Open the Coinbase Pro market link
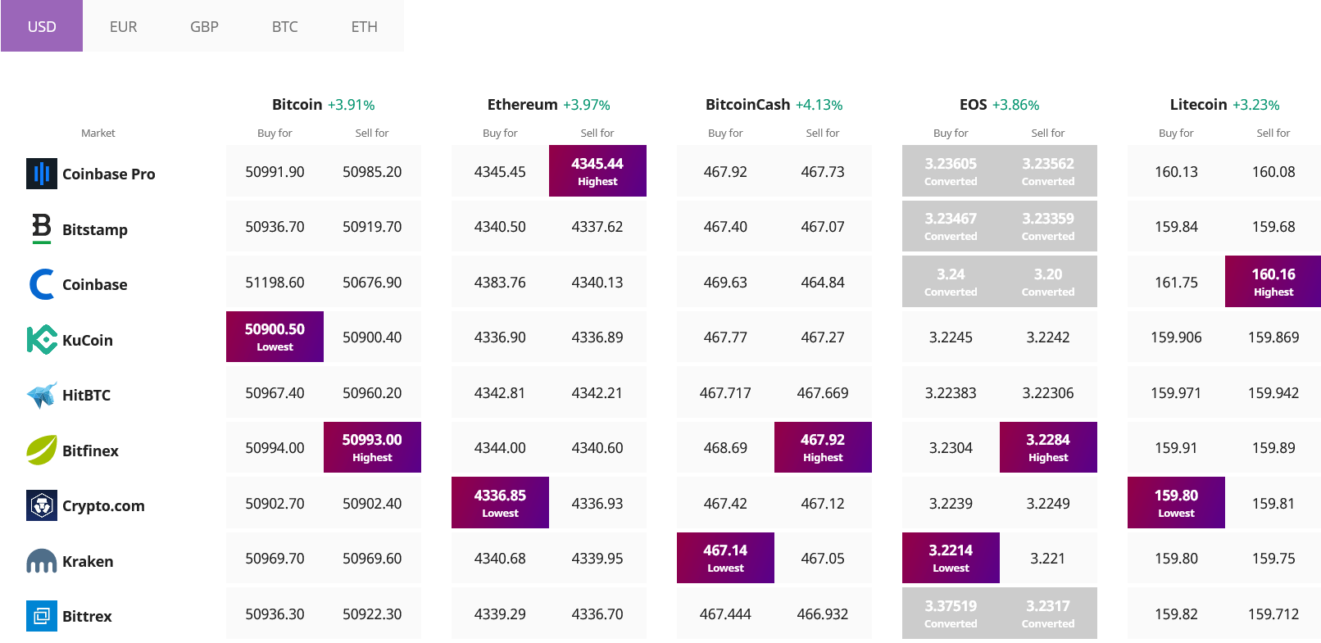The height and width of the screenshot is (643, 1321). click(x=109, y=174)
